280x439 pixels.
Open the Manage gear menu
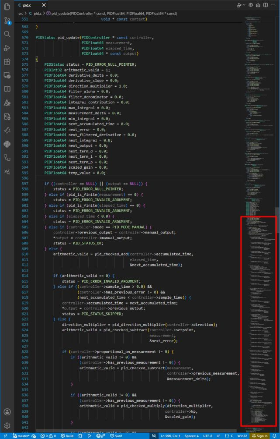[7, 425]
